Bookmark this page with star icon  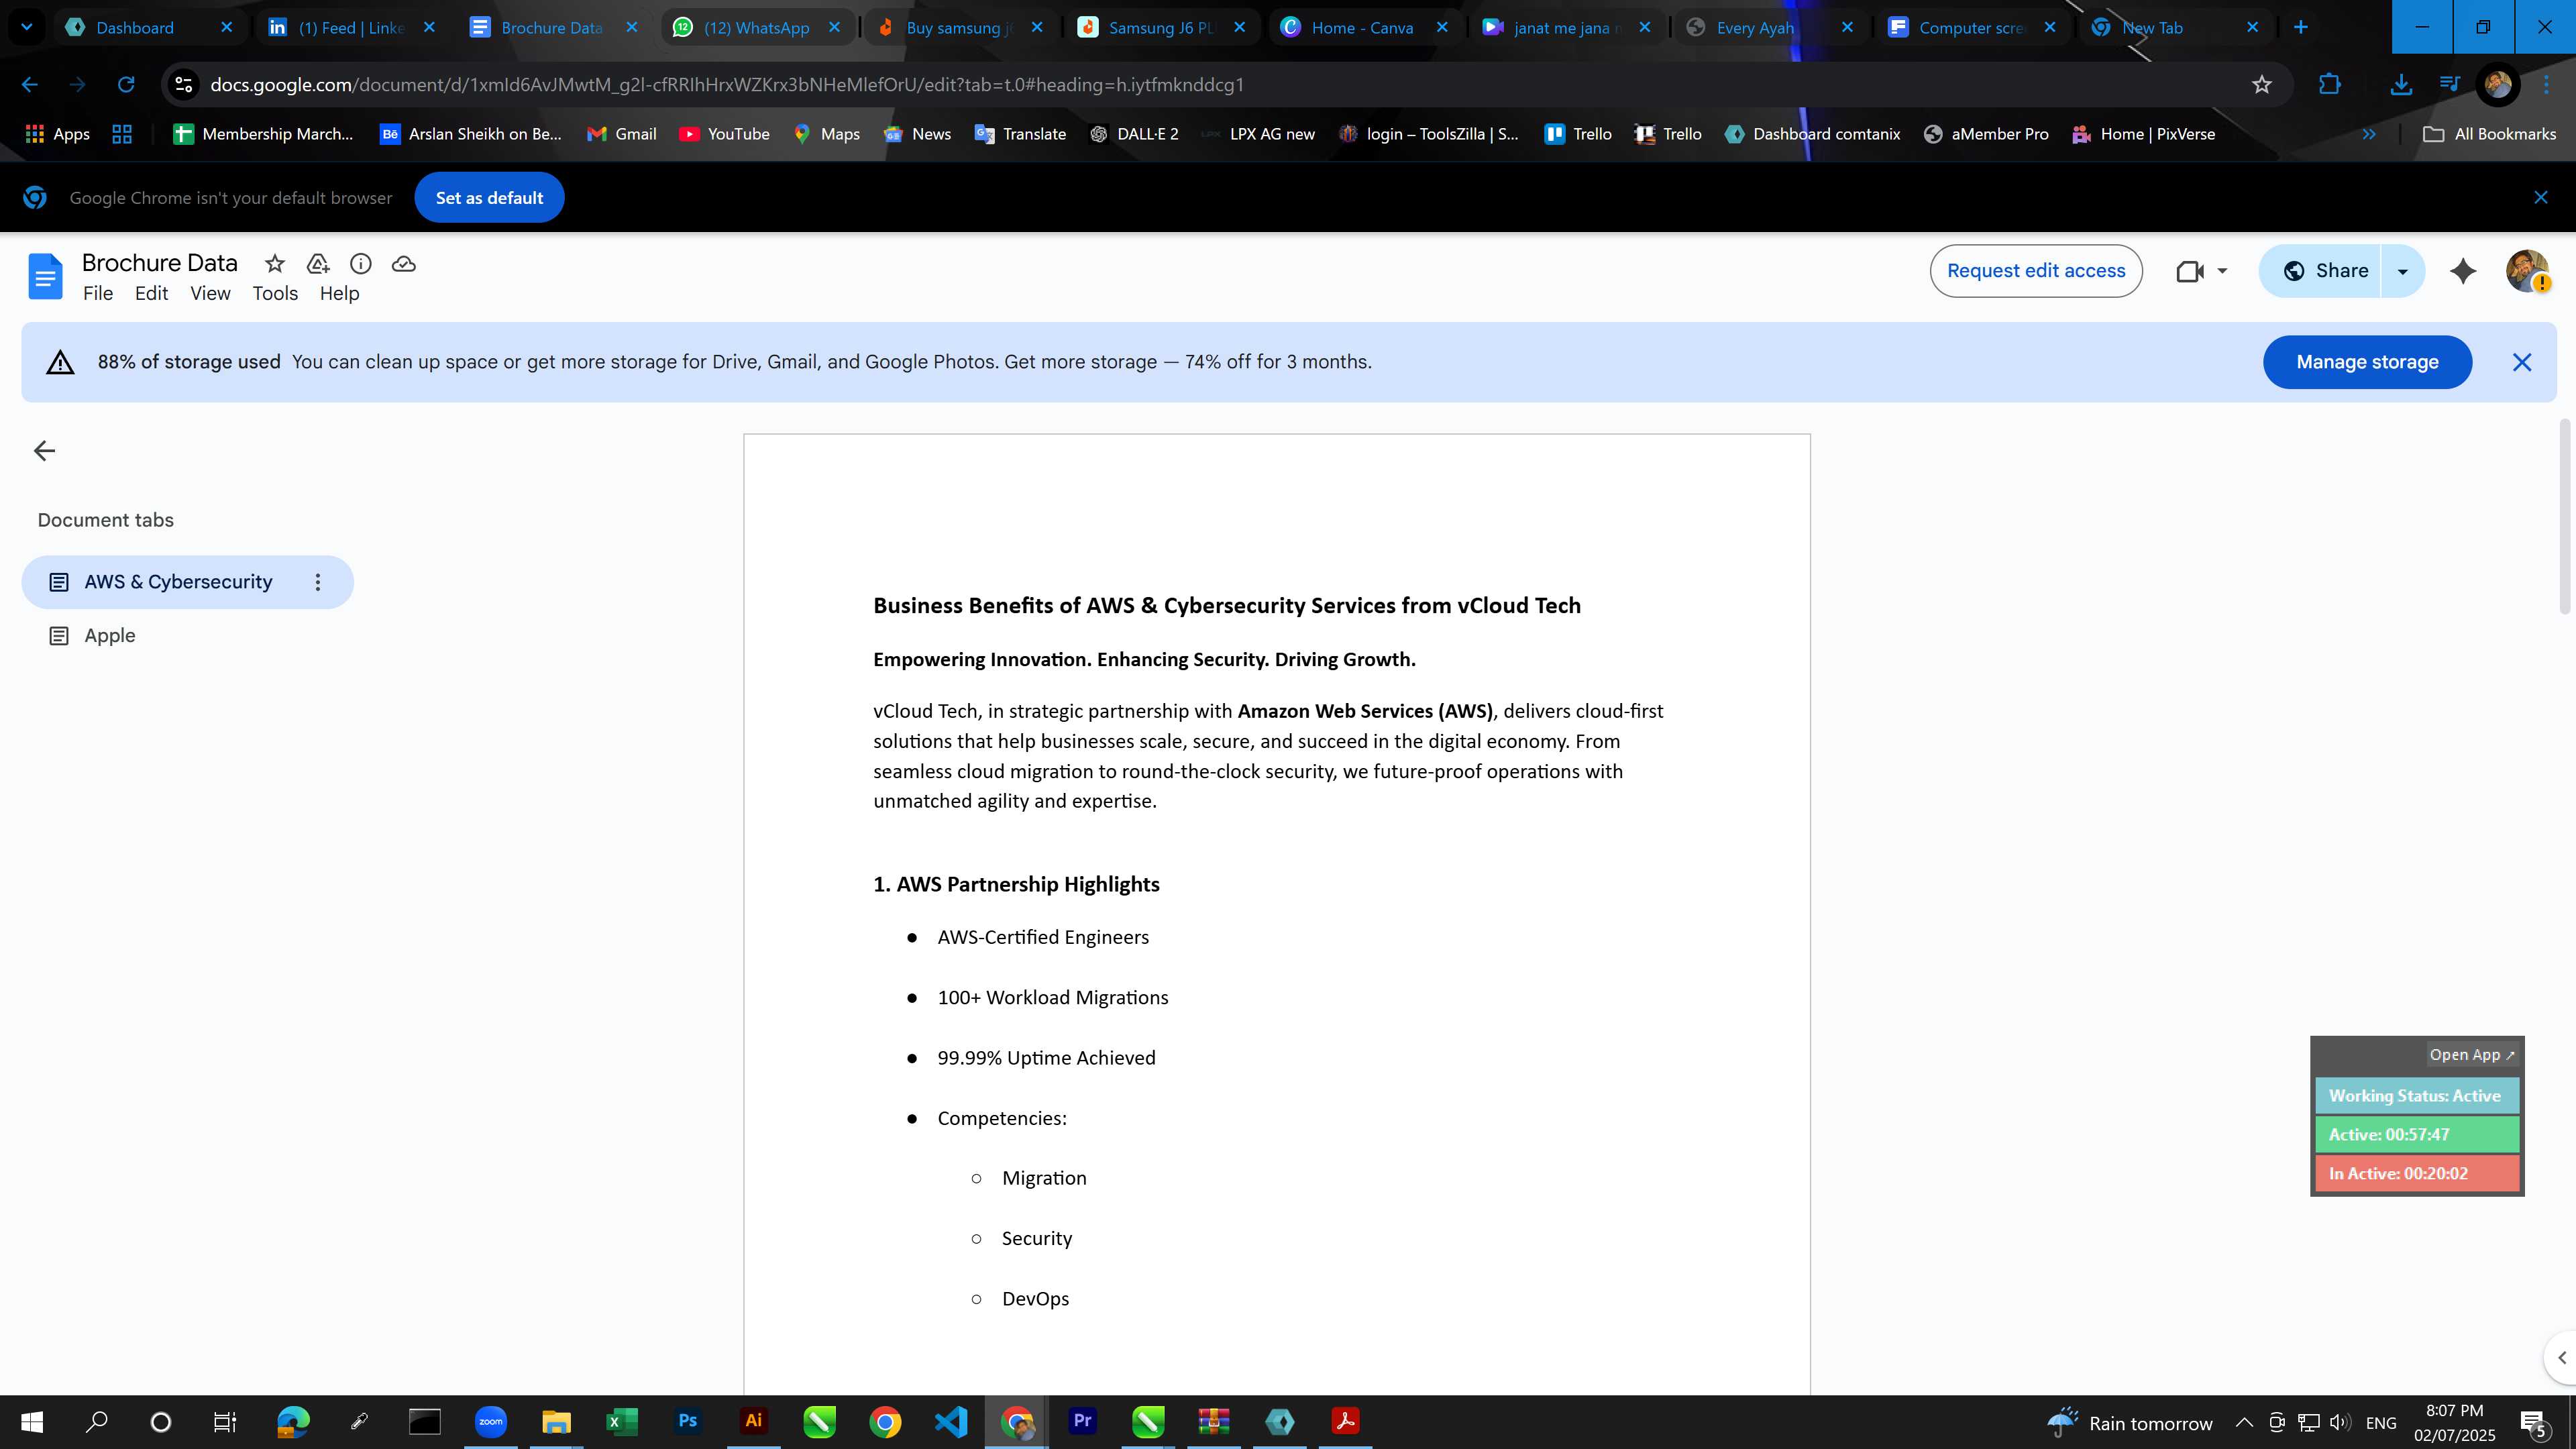(x=2262, y=85)
